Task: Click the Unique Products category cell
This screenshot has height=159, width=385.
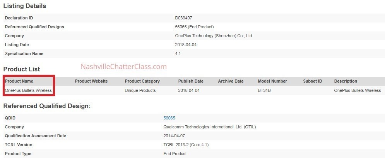Action: 140,90
